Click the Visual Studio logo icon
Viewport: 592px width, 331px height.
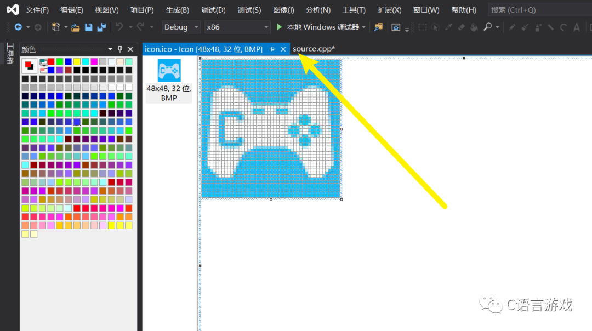(x=13, y=9)
